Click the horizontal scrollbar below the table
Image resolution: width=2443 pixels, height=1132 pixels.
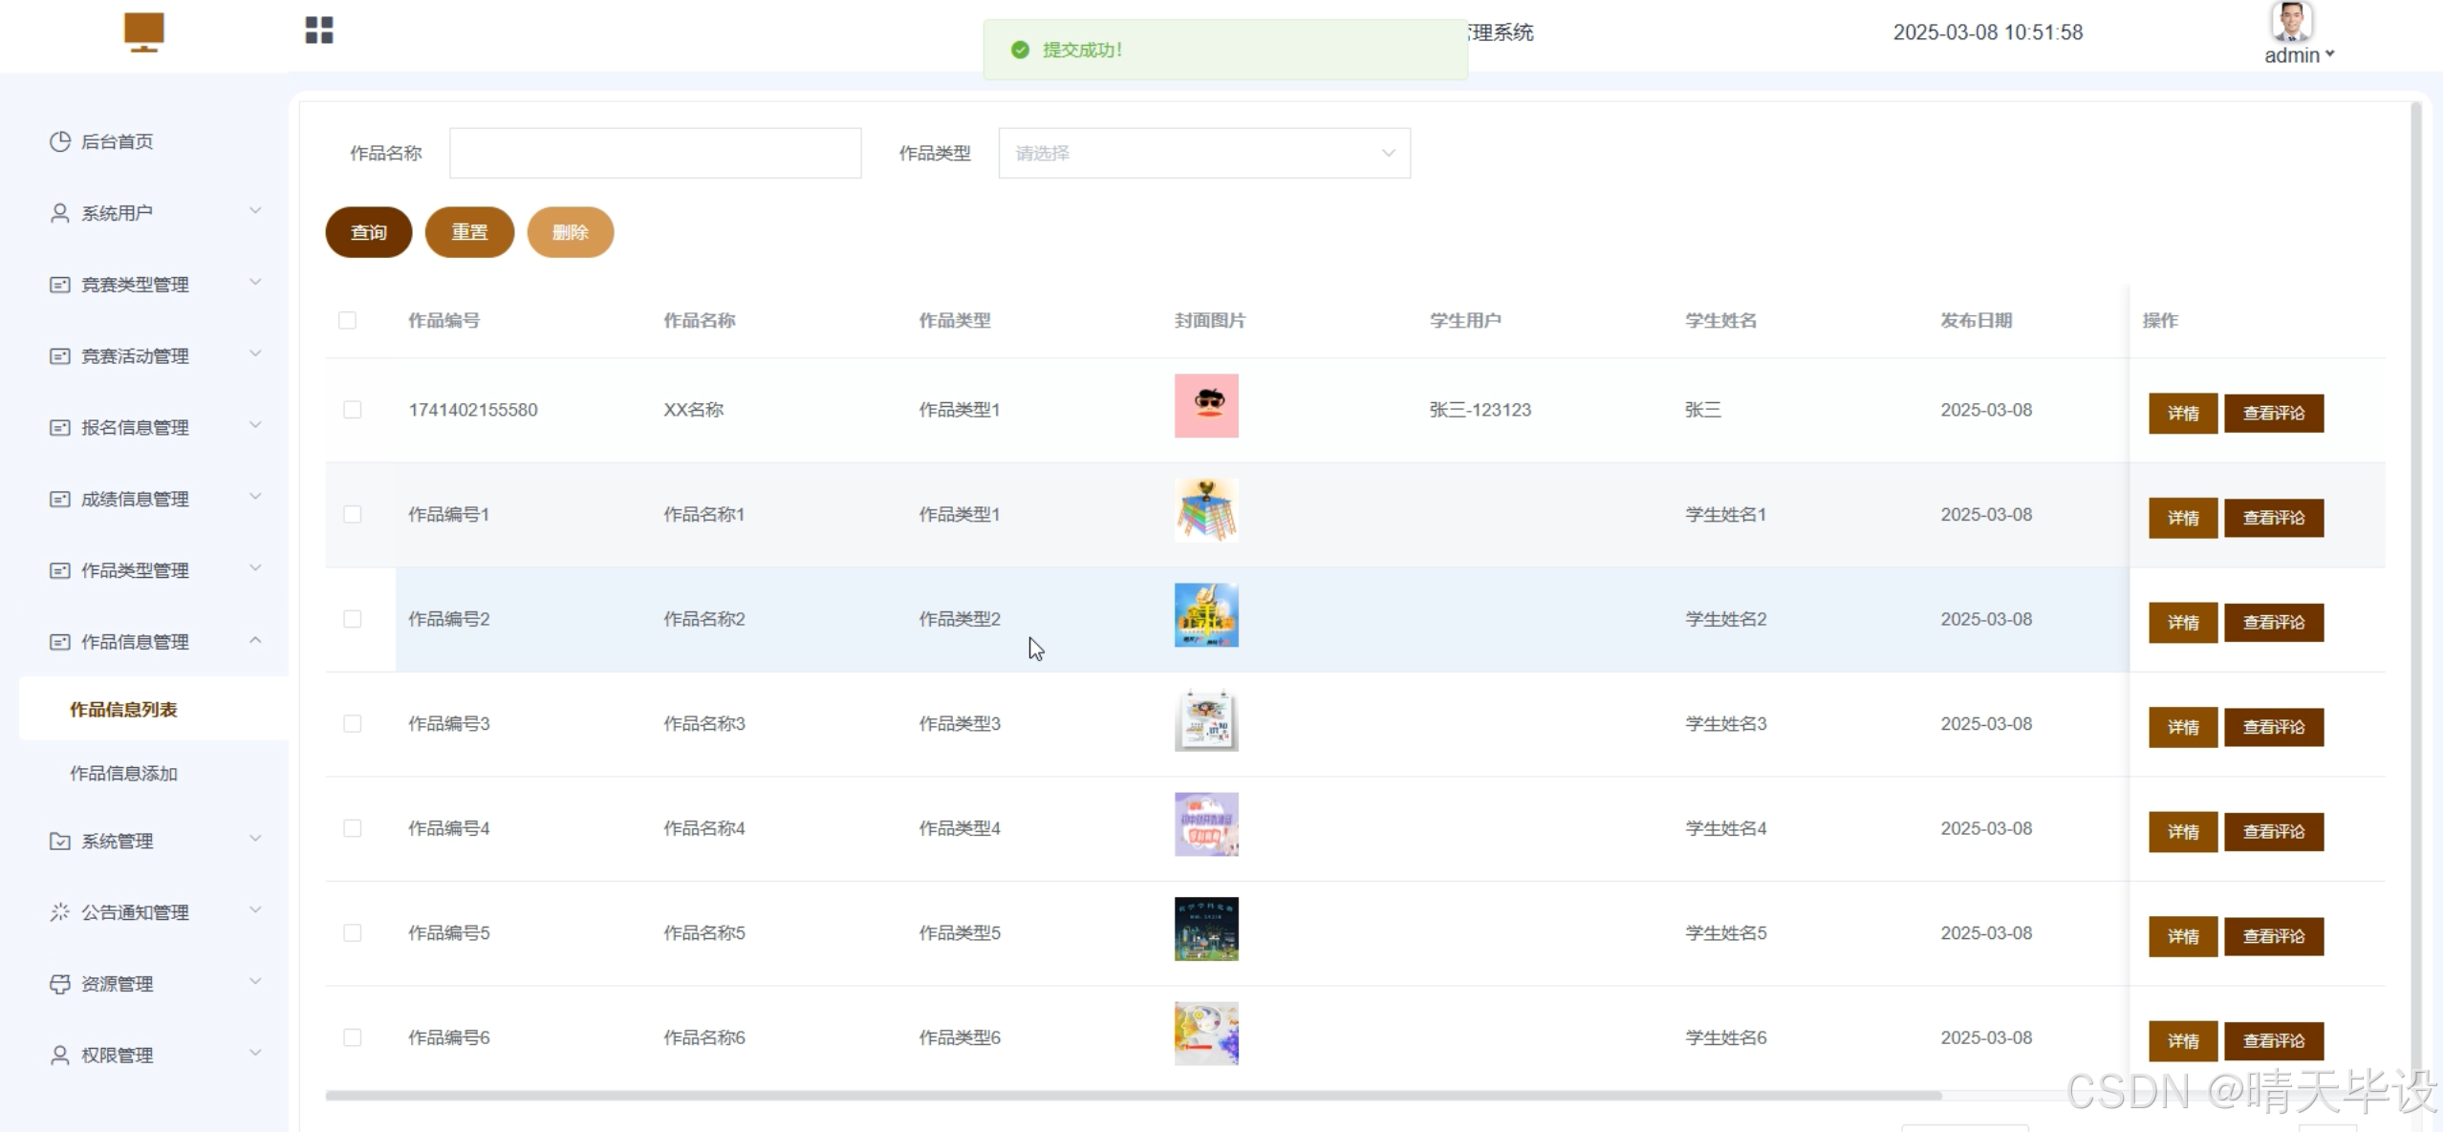pyautogui.click(x=1133, y=1096)
